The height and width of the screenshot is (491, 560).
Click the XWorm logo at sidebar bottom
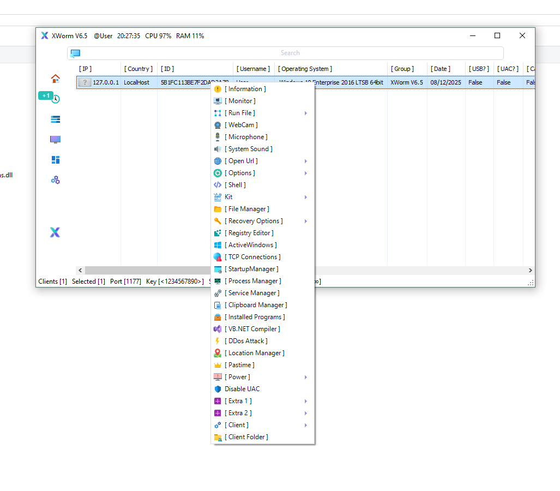[55, 232]
